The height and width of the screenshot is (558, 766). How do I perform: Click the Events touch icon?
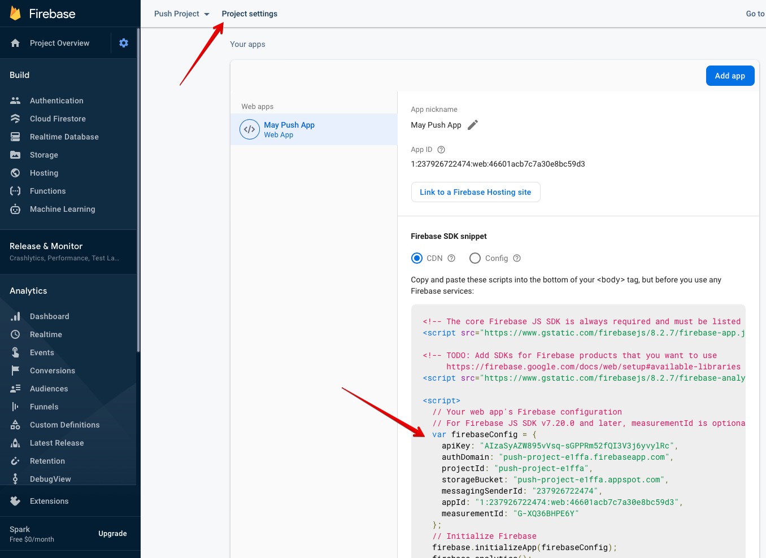[x=15, y=352]
